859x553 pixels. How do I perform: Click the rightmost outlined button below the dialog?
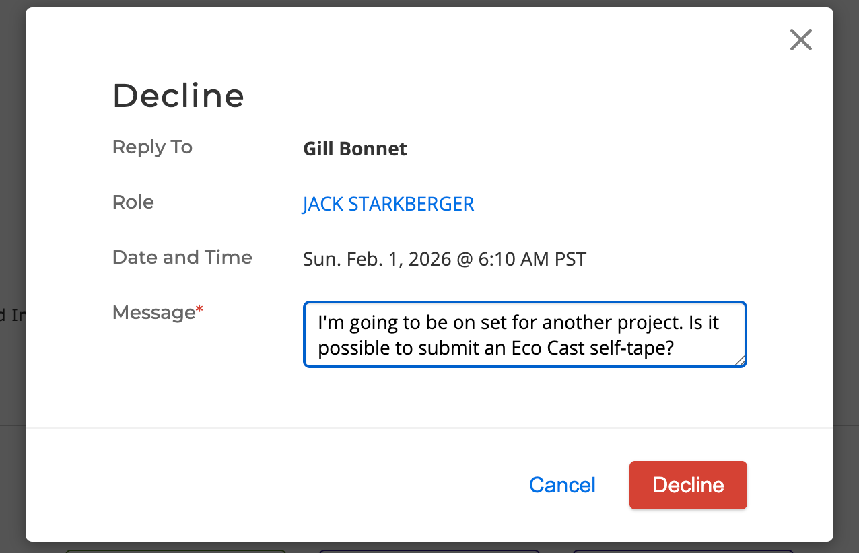(682, 551)
